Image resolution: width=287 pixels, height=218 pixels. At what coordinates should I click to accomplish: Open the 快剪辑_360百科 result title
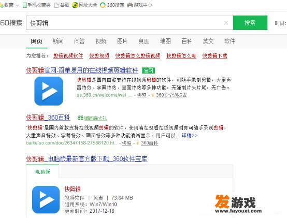[48, 118]
